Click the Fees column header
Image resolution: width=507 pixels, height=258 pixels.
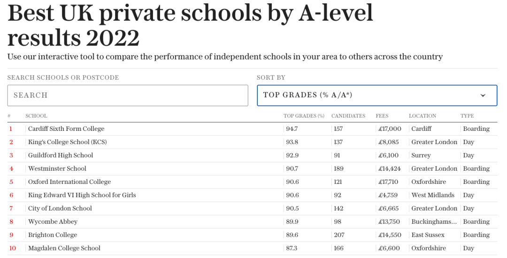pyautogui.click(x=382, y=116)
